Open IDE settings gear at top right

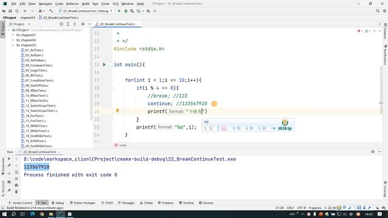click(384, 11)
